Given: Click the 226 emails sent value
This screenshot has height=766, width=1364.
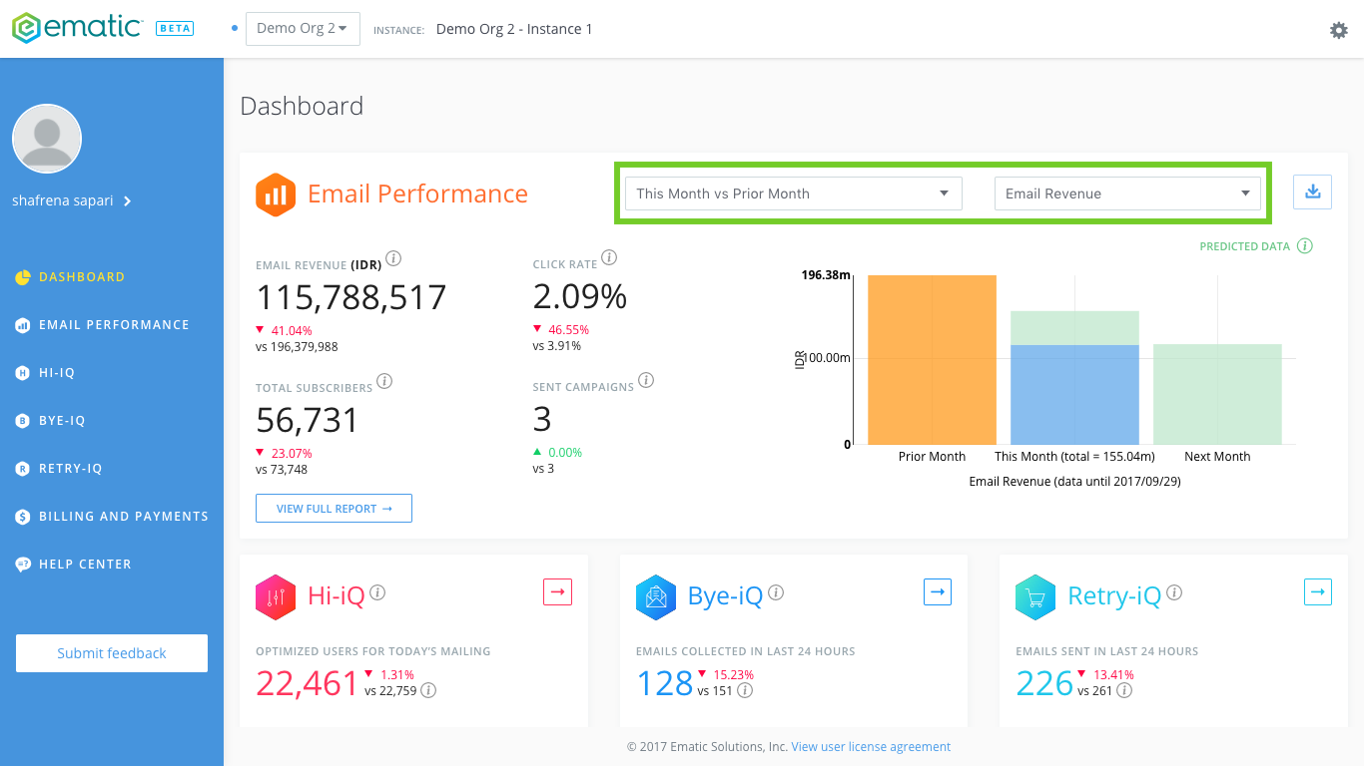Looking at the screenshot, I should 1044,683.
